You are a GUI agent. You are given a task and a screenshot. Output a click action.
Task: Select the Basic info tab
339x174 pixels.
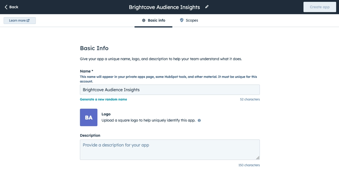click(x=154, y=20)
